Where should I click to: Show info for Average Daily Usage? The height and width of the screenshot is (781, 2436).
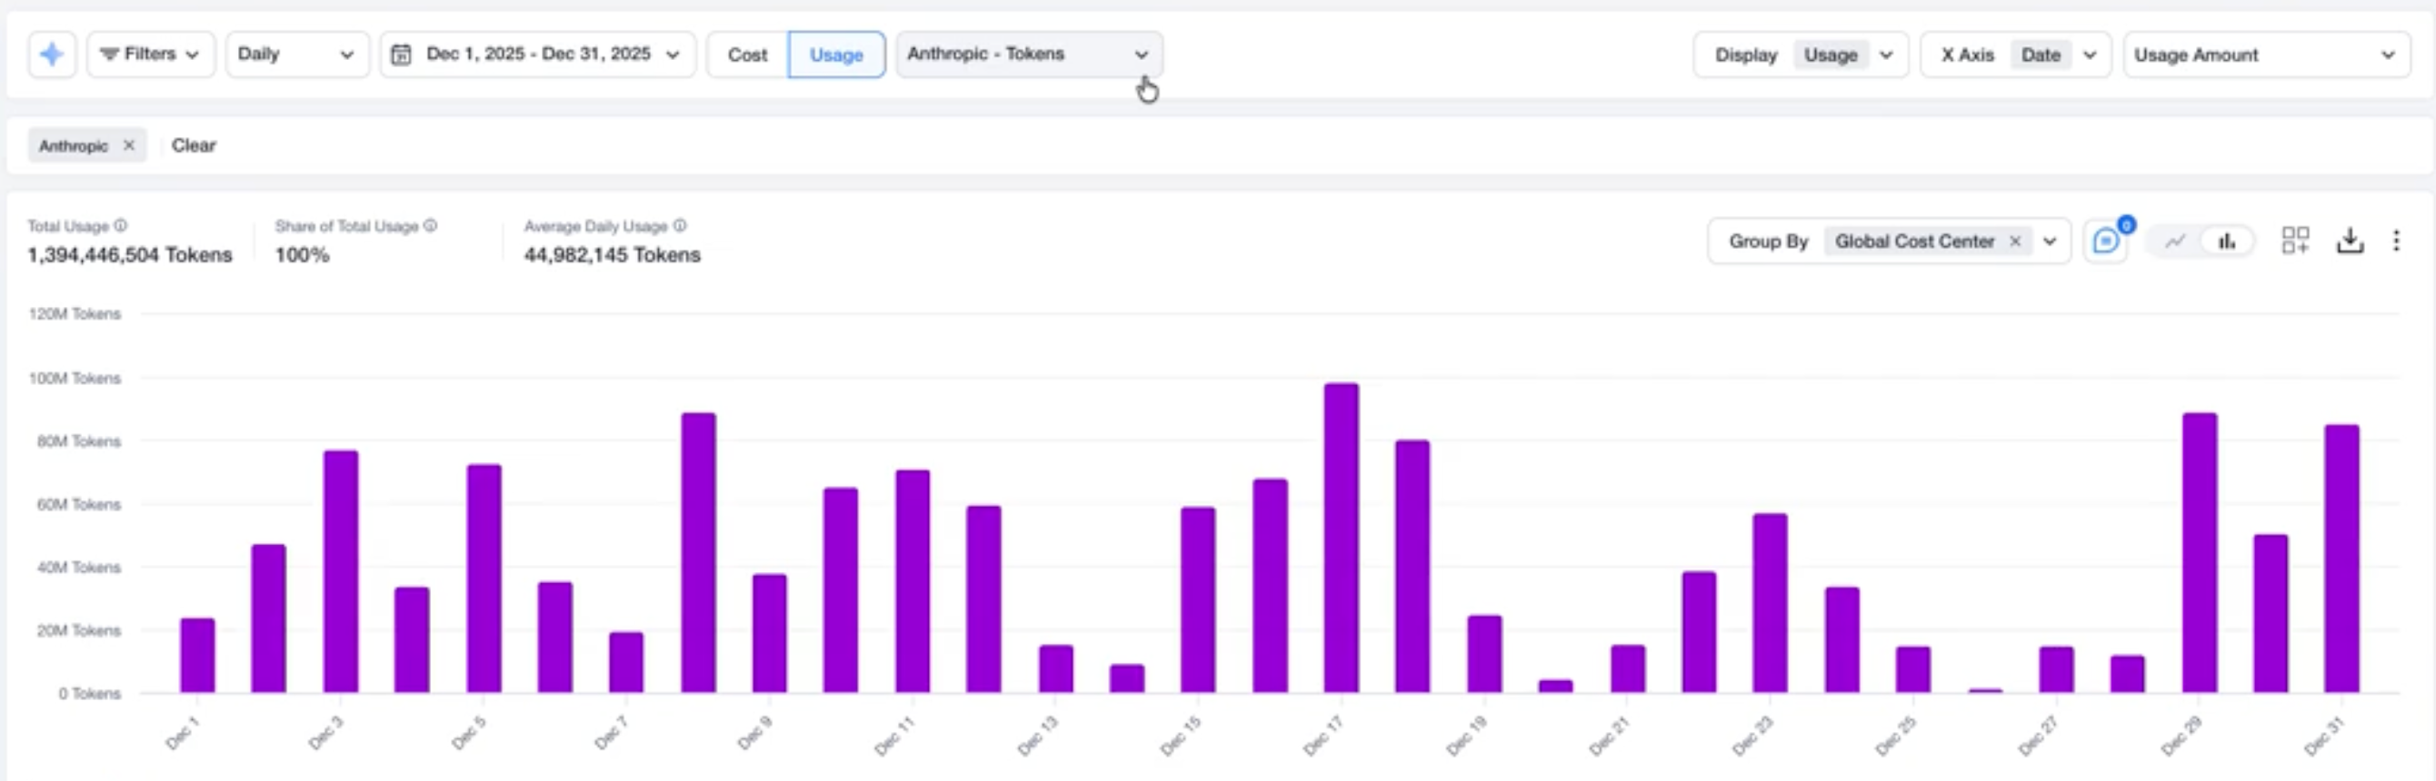680,226
